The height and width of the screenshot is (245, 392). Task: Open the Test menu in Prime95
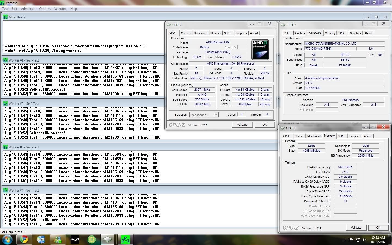click(x=5, y=9)
